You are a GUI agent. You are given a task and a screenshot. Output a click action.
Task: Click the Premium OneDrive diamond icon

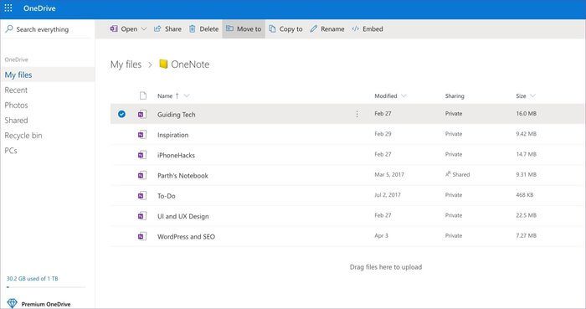point(12,303)
